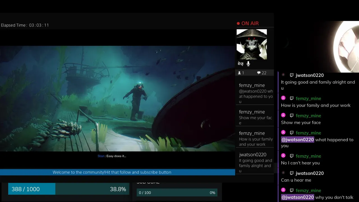
Task: Click the Twitch icon on 'No I can't hear you'
Action: pos(292,156)
